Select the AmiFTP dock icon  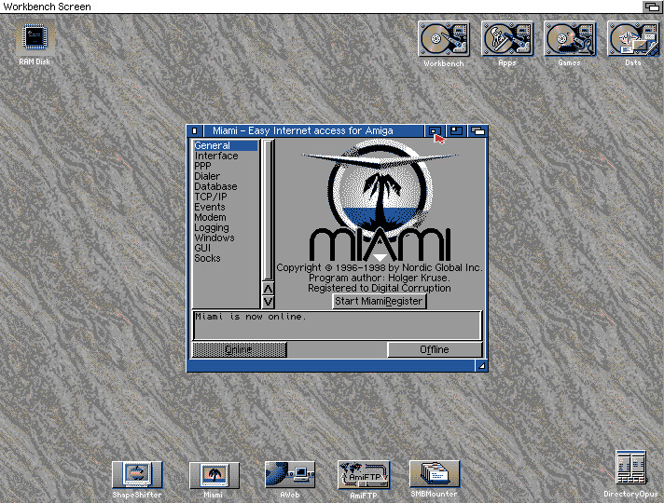point(364,475)
